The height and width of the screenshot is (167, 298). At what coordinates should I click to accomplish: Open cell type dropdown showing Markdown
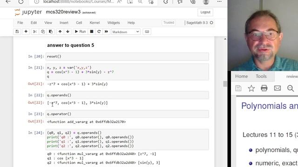tap(126, 32)
